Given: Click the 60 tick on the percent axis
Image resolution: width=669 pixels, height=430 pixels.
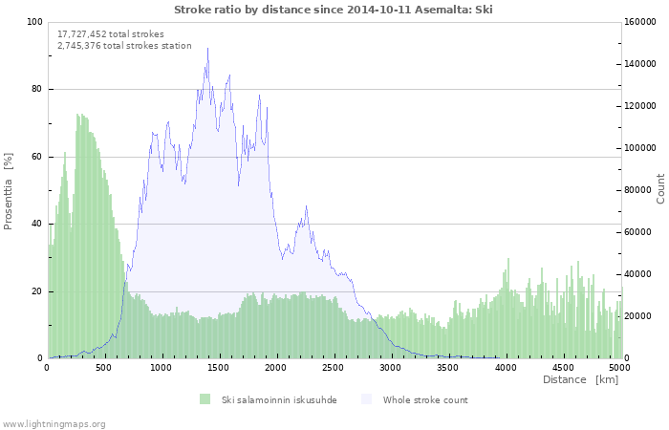Looking at the screenshot, I should click(x=37, y=157).
